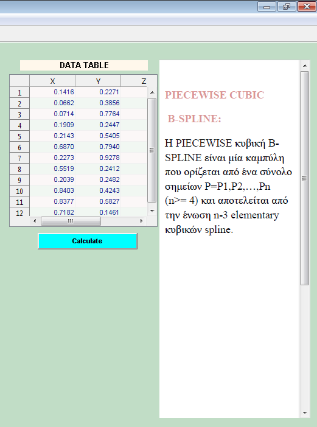
Task: Select row header 12 in data table
Action: coord(19,212)
